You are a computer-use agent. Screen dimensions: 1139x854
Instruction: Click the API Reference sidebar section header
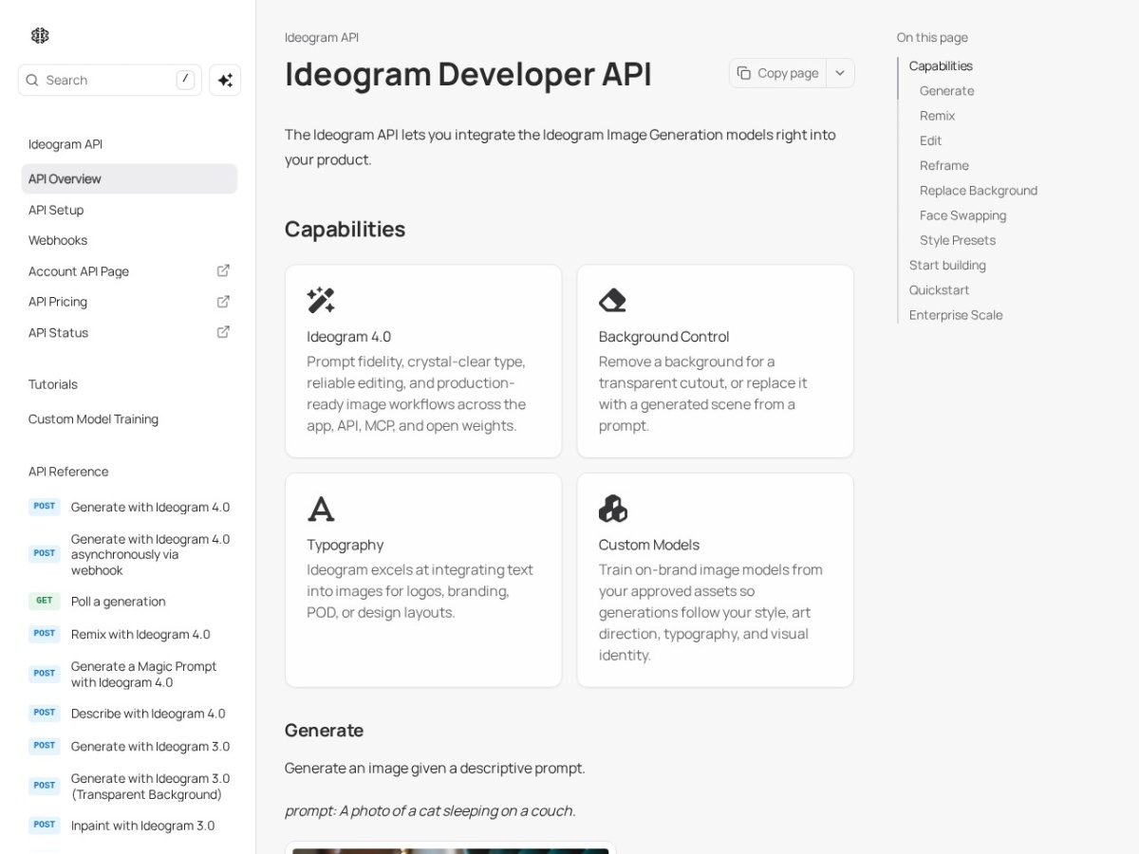(x=68, y=472)
